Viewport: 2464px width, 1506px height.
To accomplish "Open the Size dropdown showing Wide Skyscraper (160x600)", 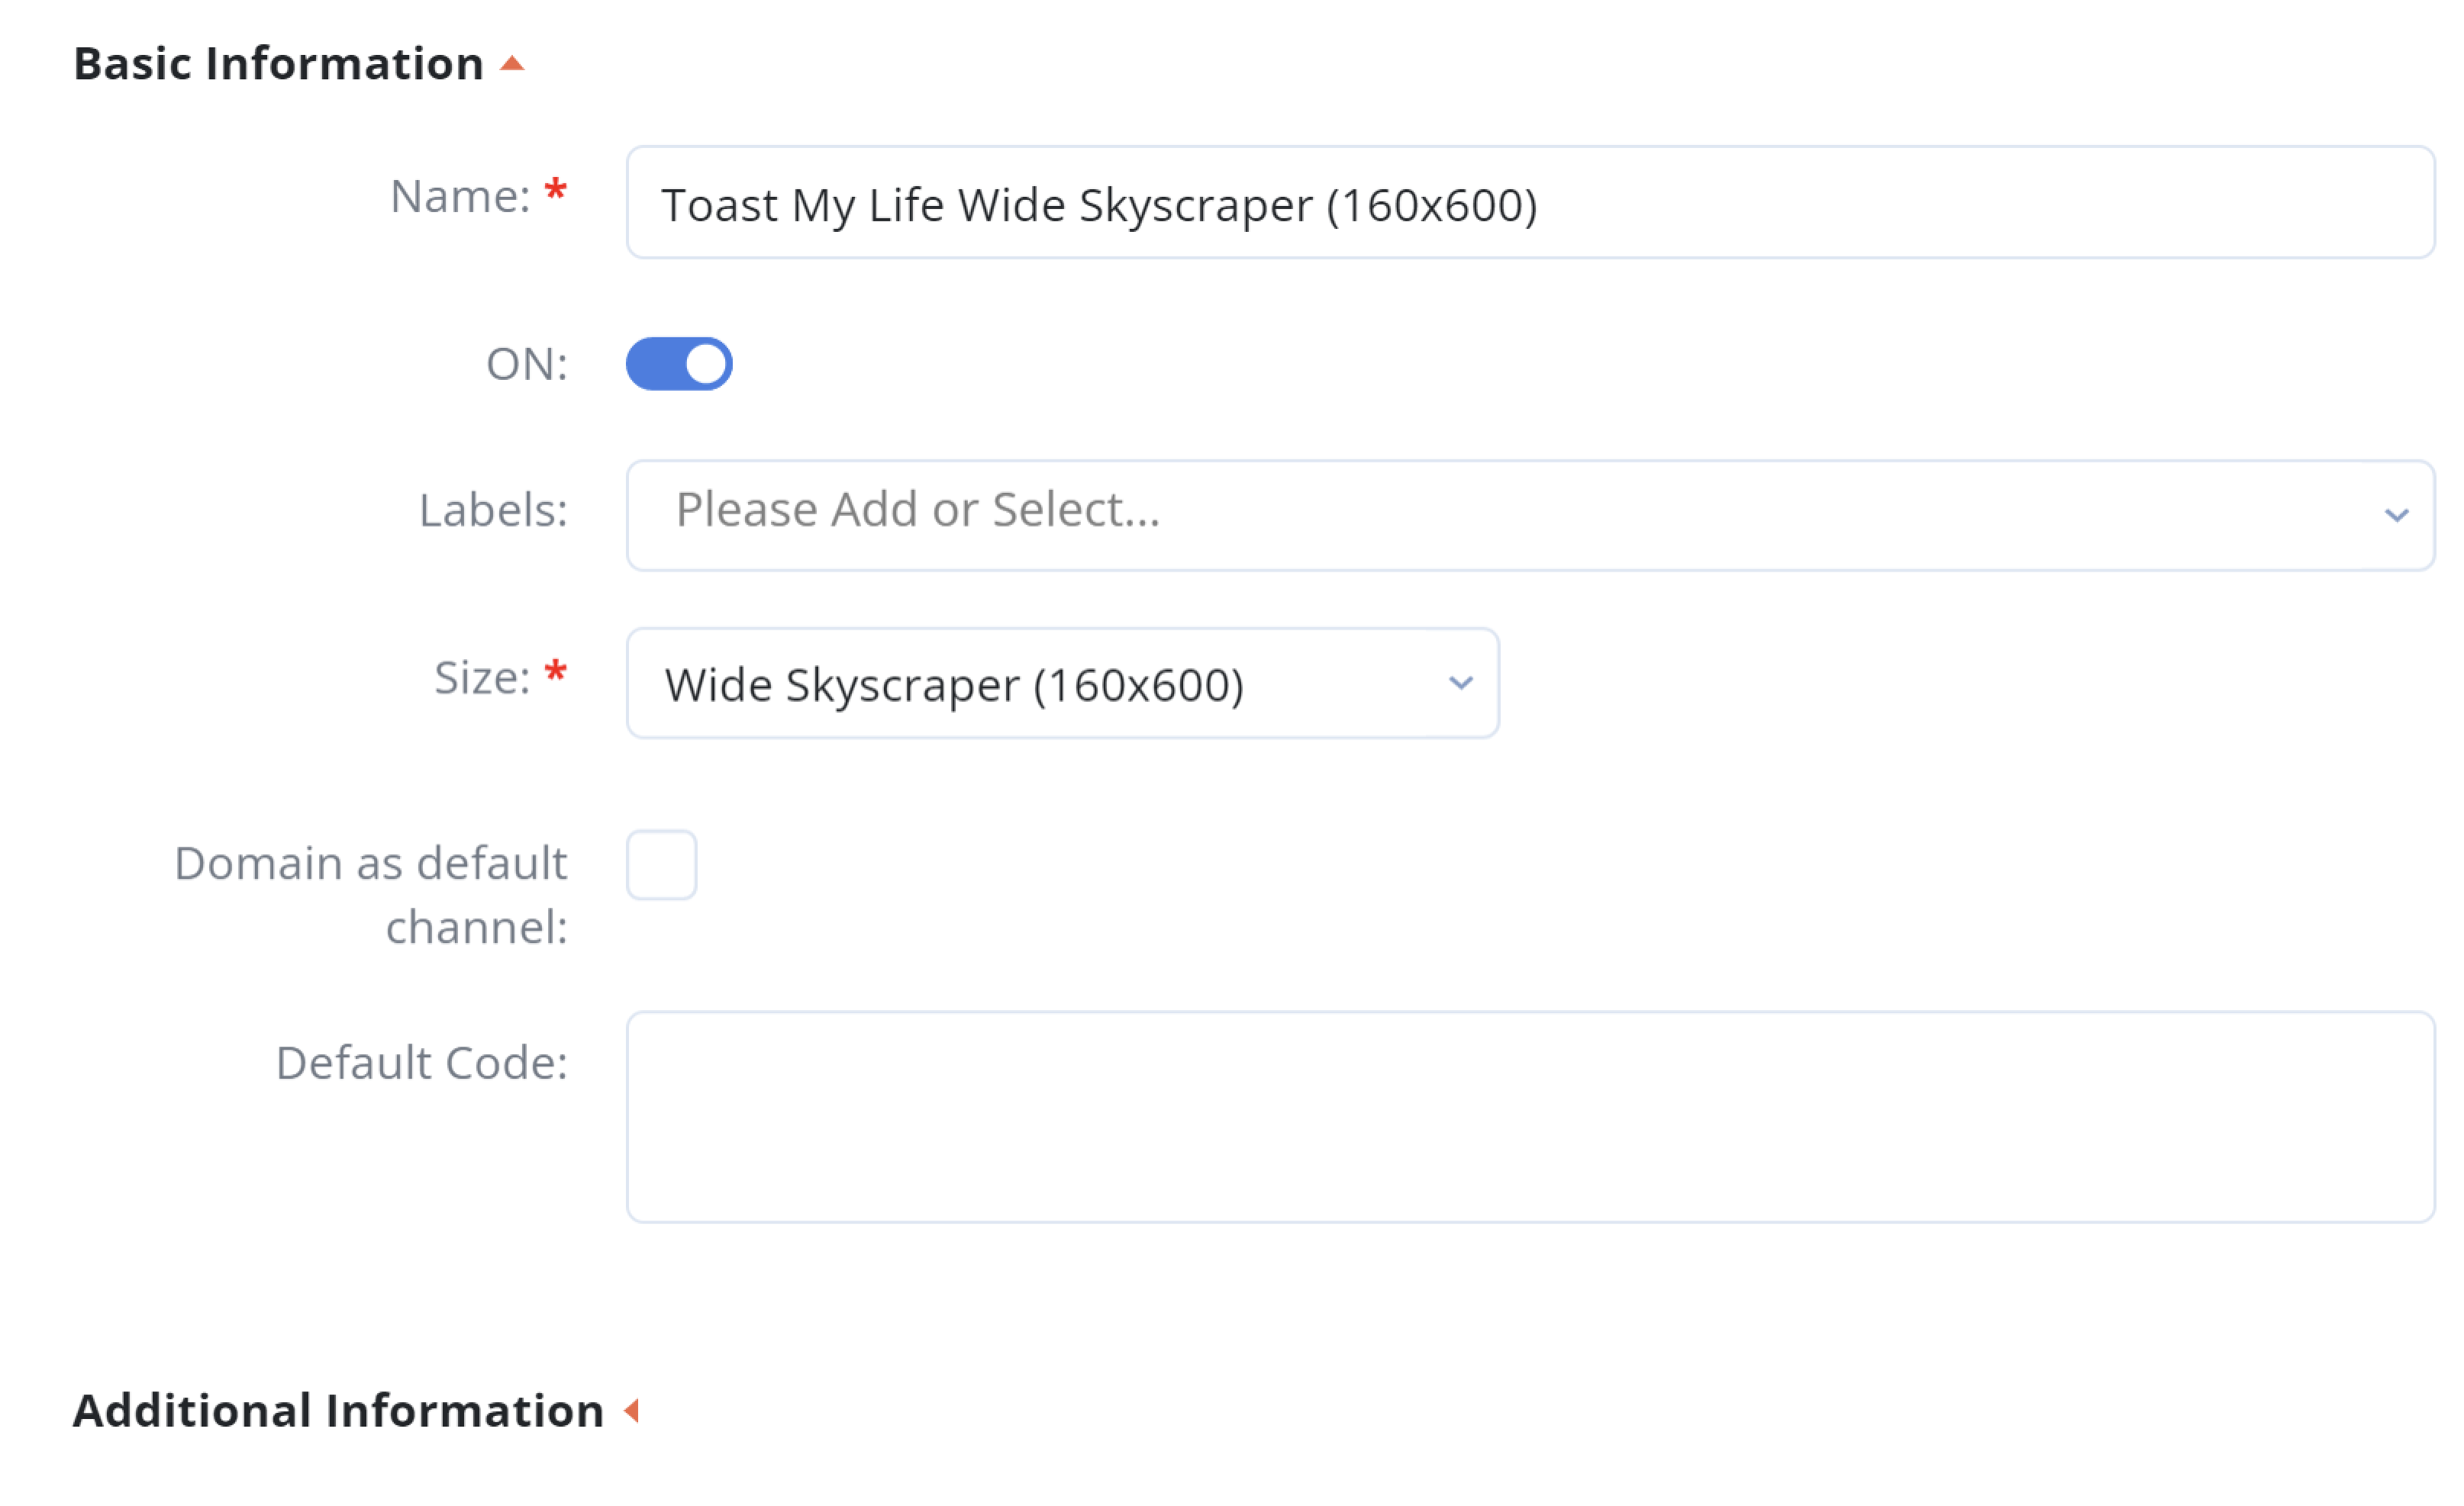I will [1060, 683].
